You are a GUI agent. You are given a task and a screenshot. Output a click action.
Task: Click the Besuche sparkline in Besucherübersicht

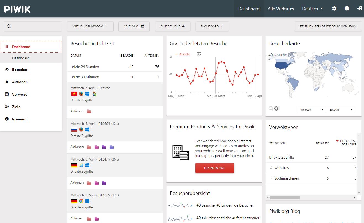pos(180,205)
